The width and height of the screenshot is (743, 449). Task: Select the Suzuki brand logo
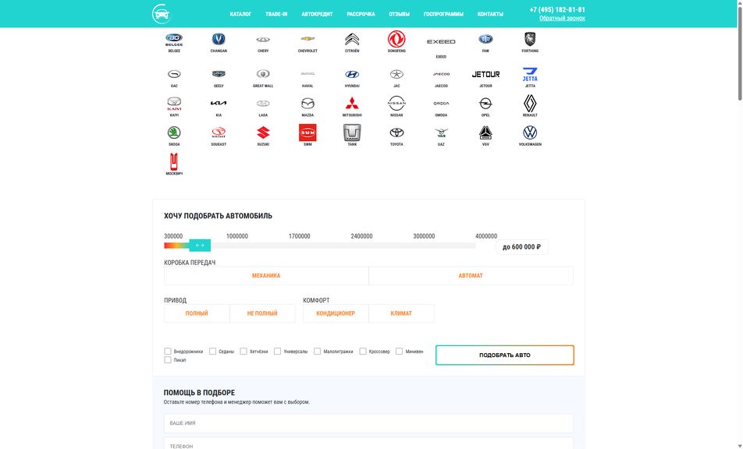(263, 133)
